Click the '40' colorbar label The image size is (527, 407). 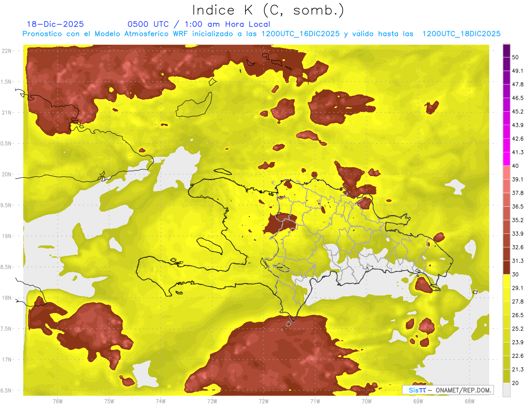tap(516, 166)
